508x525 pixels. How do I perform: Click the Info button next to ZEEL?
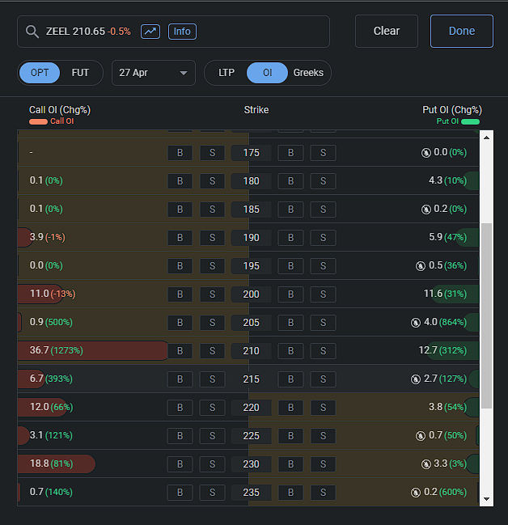(x=182, y=32)
